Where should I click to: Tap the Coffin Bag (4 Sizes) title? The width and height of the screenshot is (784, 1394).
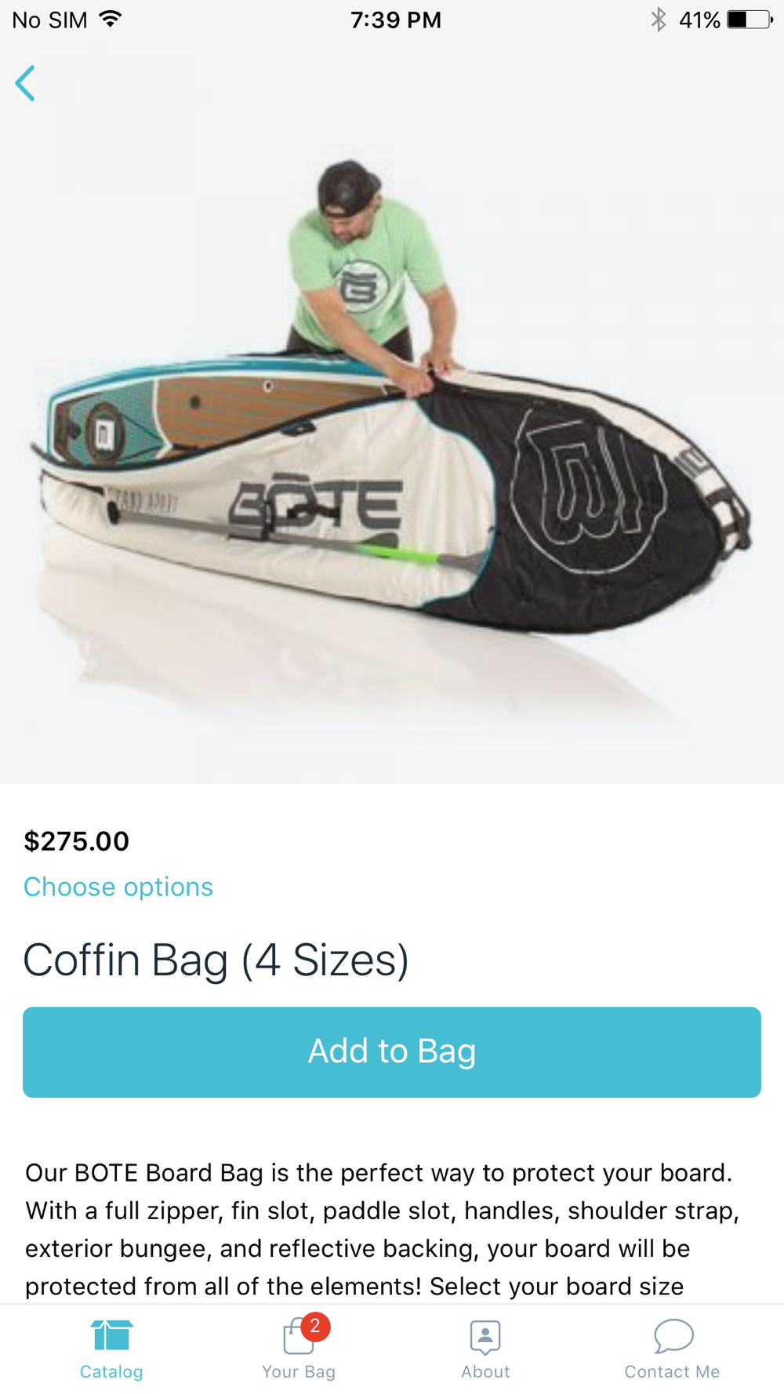[216, 960]
